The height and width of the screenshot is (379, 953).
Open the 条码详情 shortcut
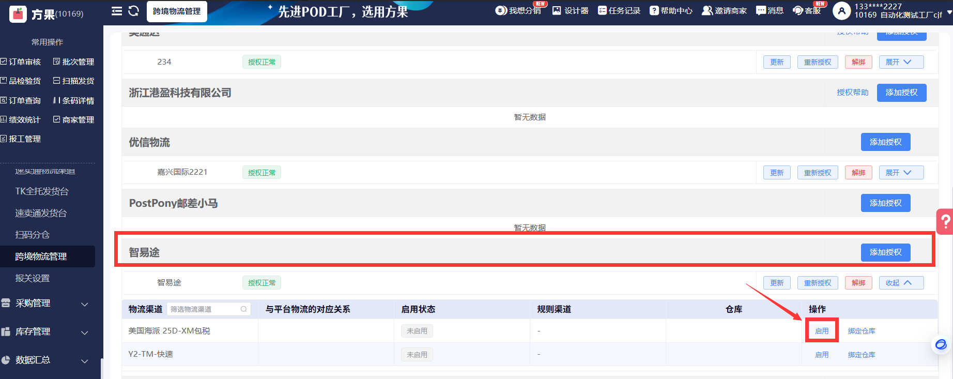point(73,100)
